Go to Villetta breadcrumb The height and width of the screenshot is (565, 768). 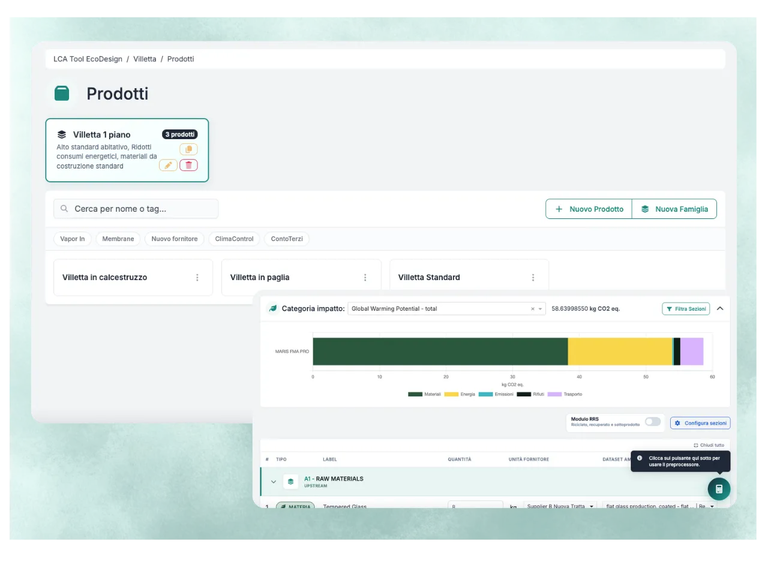(145, 59)
